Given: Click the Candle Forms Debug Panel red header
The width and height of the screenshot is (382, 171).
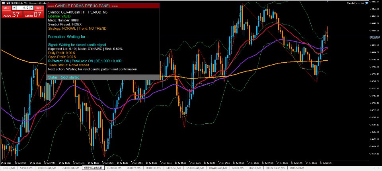Looking at the screenshot, I should [103, 6].
